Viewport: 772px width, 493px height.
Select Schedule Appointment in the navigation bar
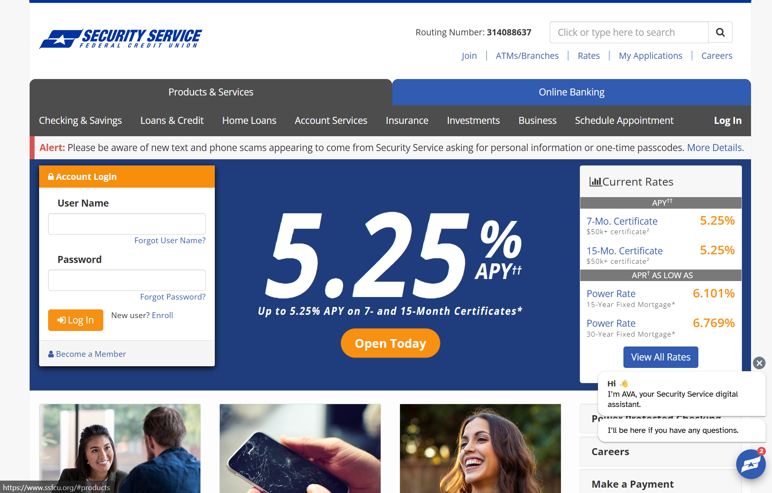click(x=624, y=121)
